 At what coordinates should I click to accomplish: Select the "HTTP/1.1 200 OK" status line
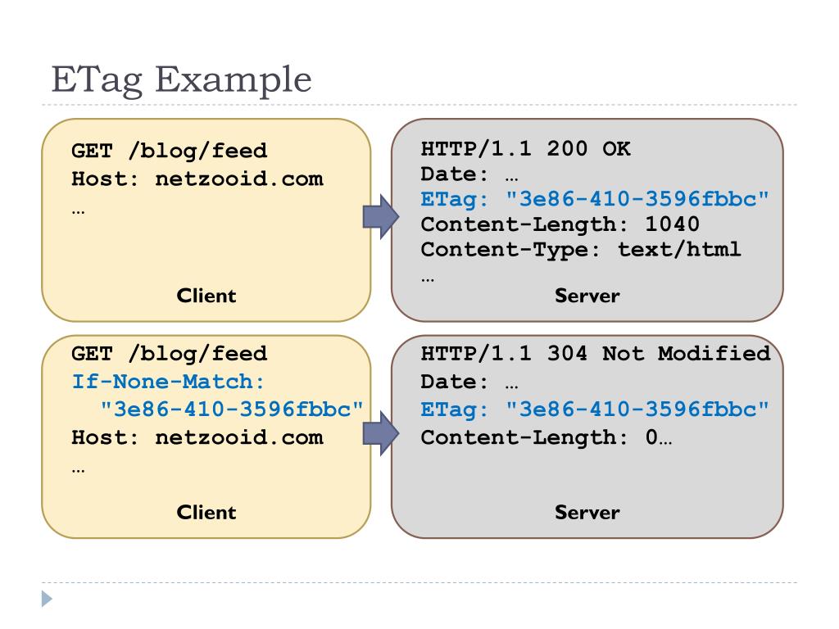(x=526, y=149)
